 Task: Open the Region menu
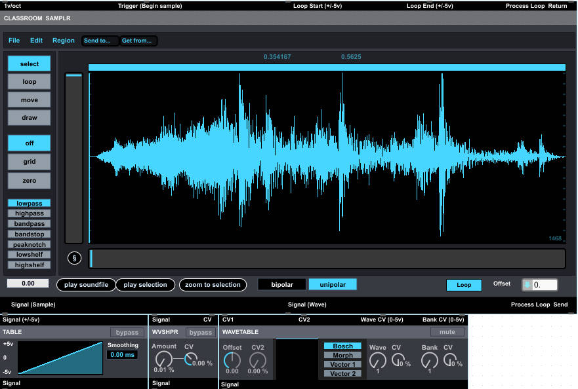[x=64, y=41]
